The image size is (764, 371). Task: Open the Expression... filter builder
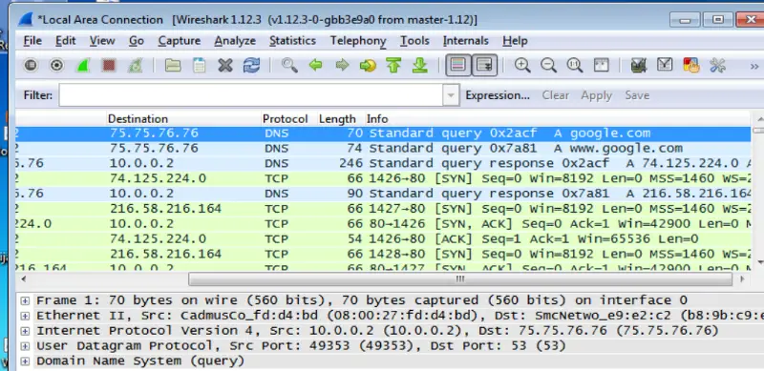click(498, 95)
